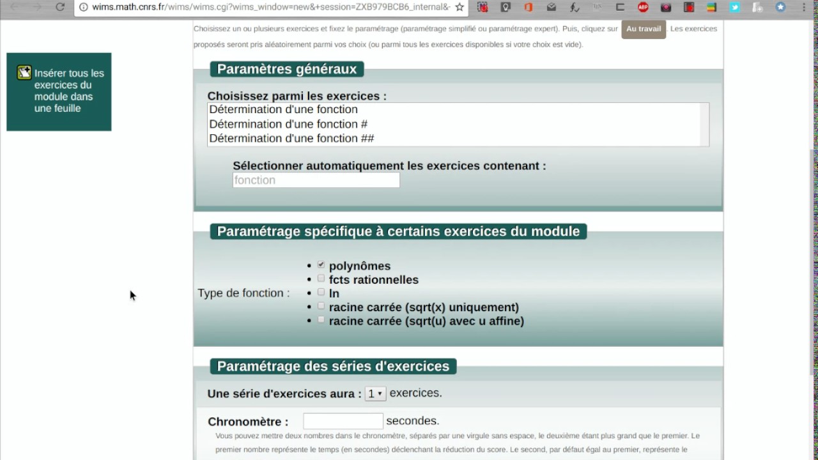This screenshot has height=460, width=818.
Task: Click the pink record circle extension icon
Action: tap(666, 7)
